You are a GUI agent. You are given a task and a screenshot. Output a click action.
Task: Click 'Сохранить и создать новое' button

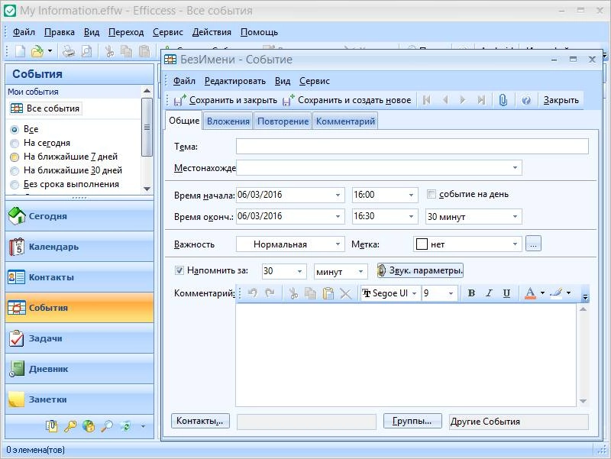click(x=347, y=100)
